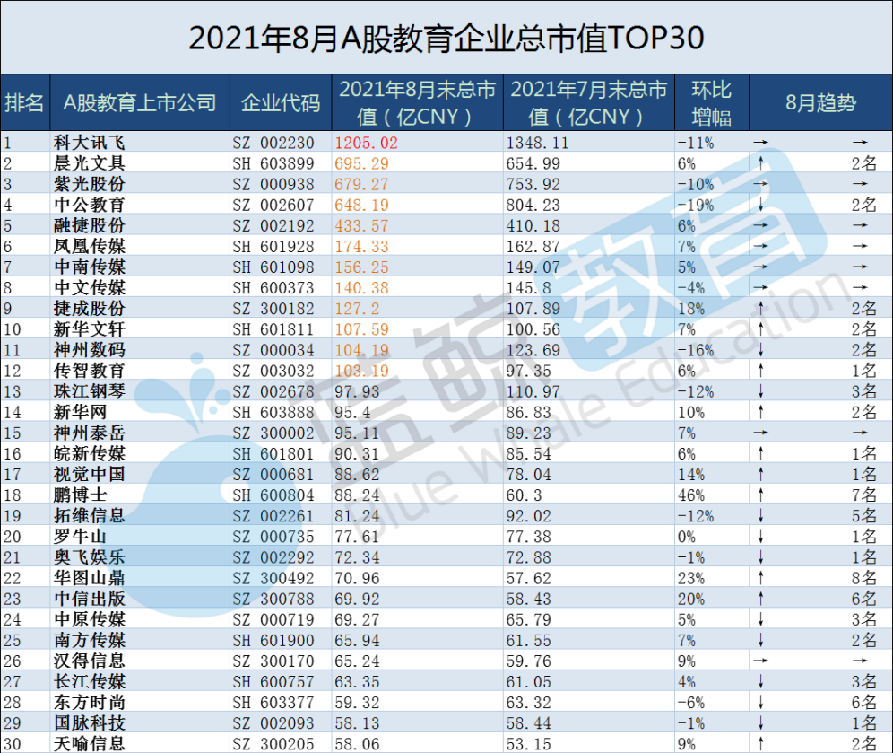Click company name 神州泰岳
The width and height of the screenshot is (893, 753).
[x=89, y=433]
